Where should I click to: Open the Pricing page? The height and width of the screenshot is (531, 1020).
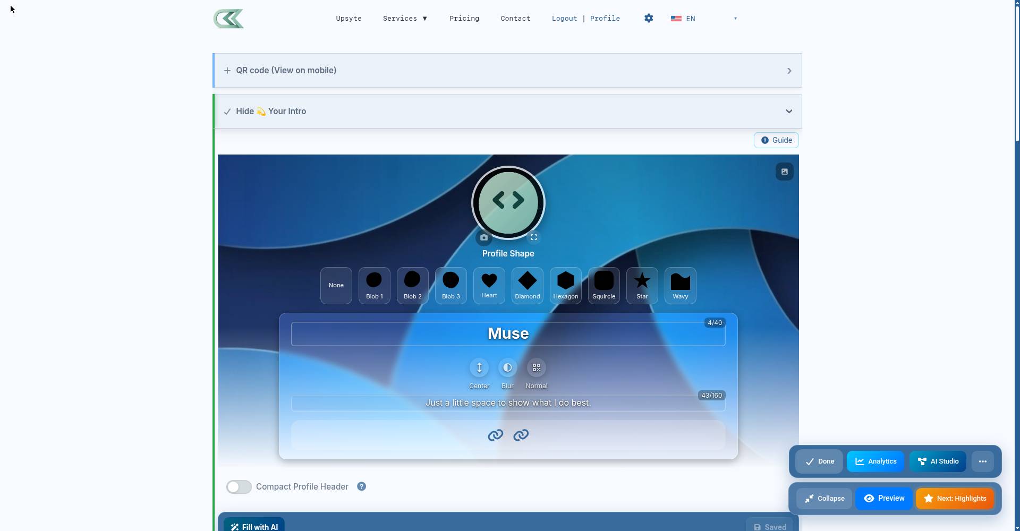click(x=464, y=19)
